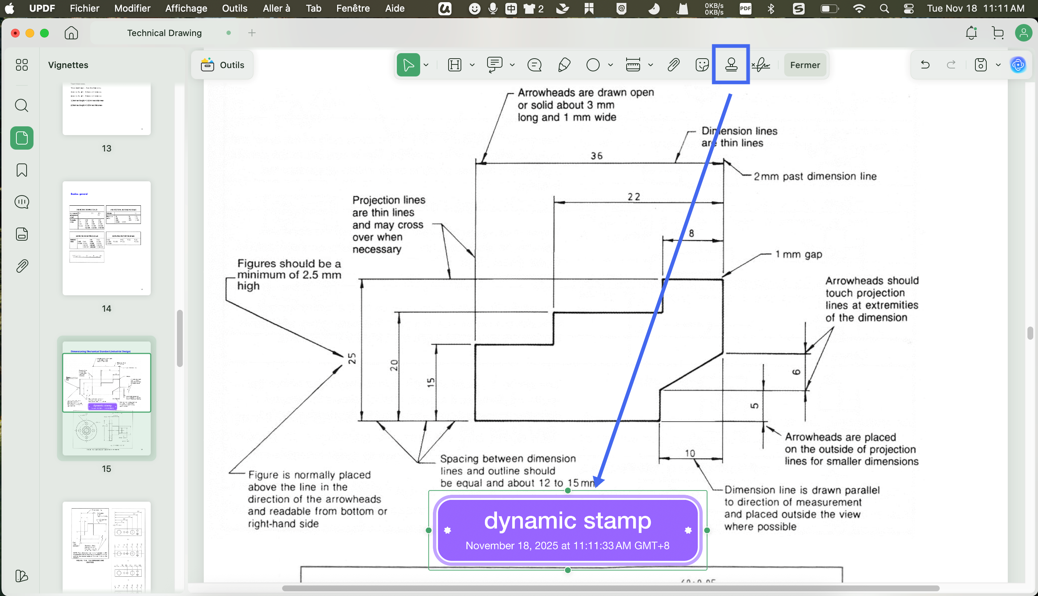
Task: Click the Fermer button
Action: 805,65
